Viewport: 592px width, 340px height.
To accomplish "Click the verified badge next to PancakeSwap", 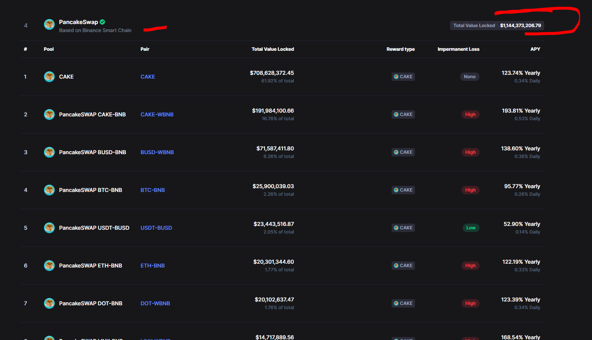I will click(102, 22).
